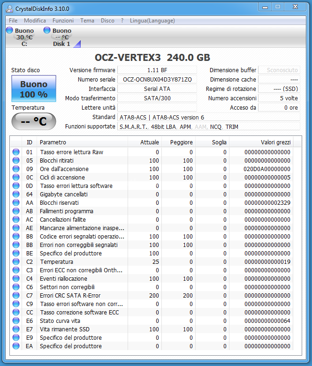Click the Dimensione buffer field Sconosciuto

(279, 70)
